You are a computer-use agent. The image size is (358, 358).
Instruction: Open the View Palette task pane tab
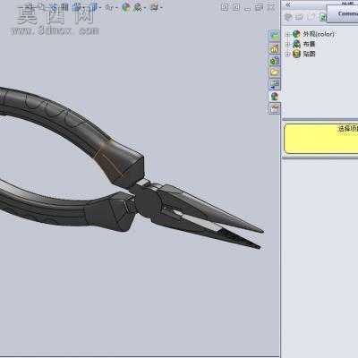pyautogui.click(x=274, y=84)
